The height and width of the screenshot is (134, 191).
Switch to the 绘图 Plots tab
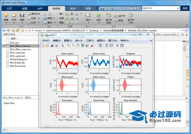tap(25, 9)
